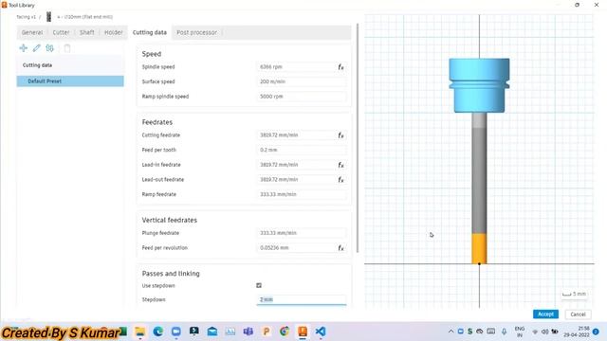
Task: Click the Accept button
Action: point(545,314)
